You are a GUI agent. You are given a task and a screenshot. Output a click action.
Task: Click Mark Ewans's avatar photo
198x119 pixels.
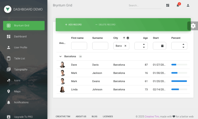pyautogui.click(x=62, y=81)
